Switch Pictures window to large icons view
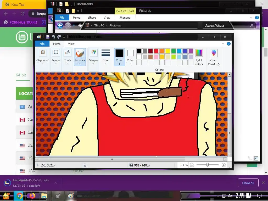The width and height of the screenshot is (268, 201). [x=256, y=158]
